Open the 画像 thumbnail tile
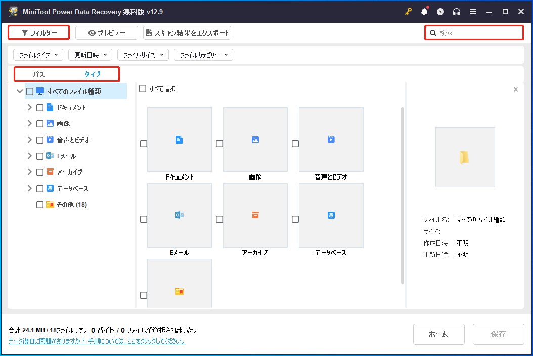Screen dimensions: 533x356 255,140
